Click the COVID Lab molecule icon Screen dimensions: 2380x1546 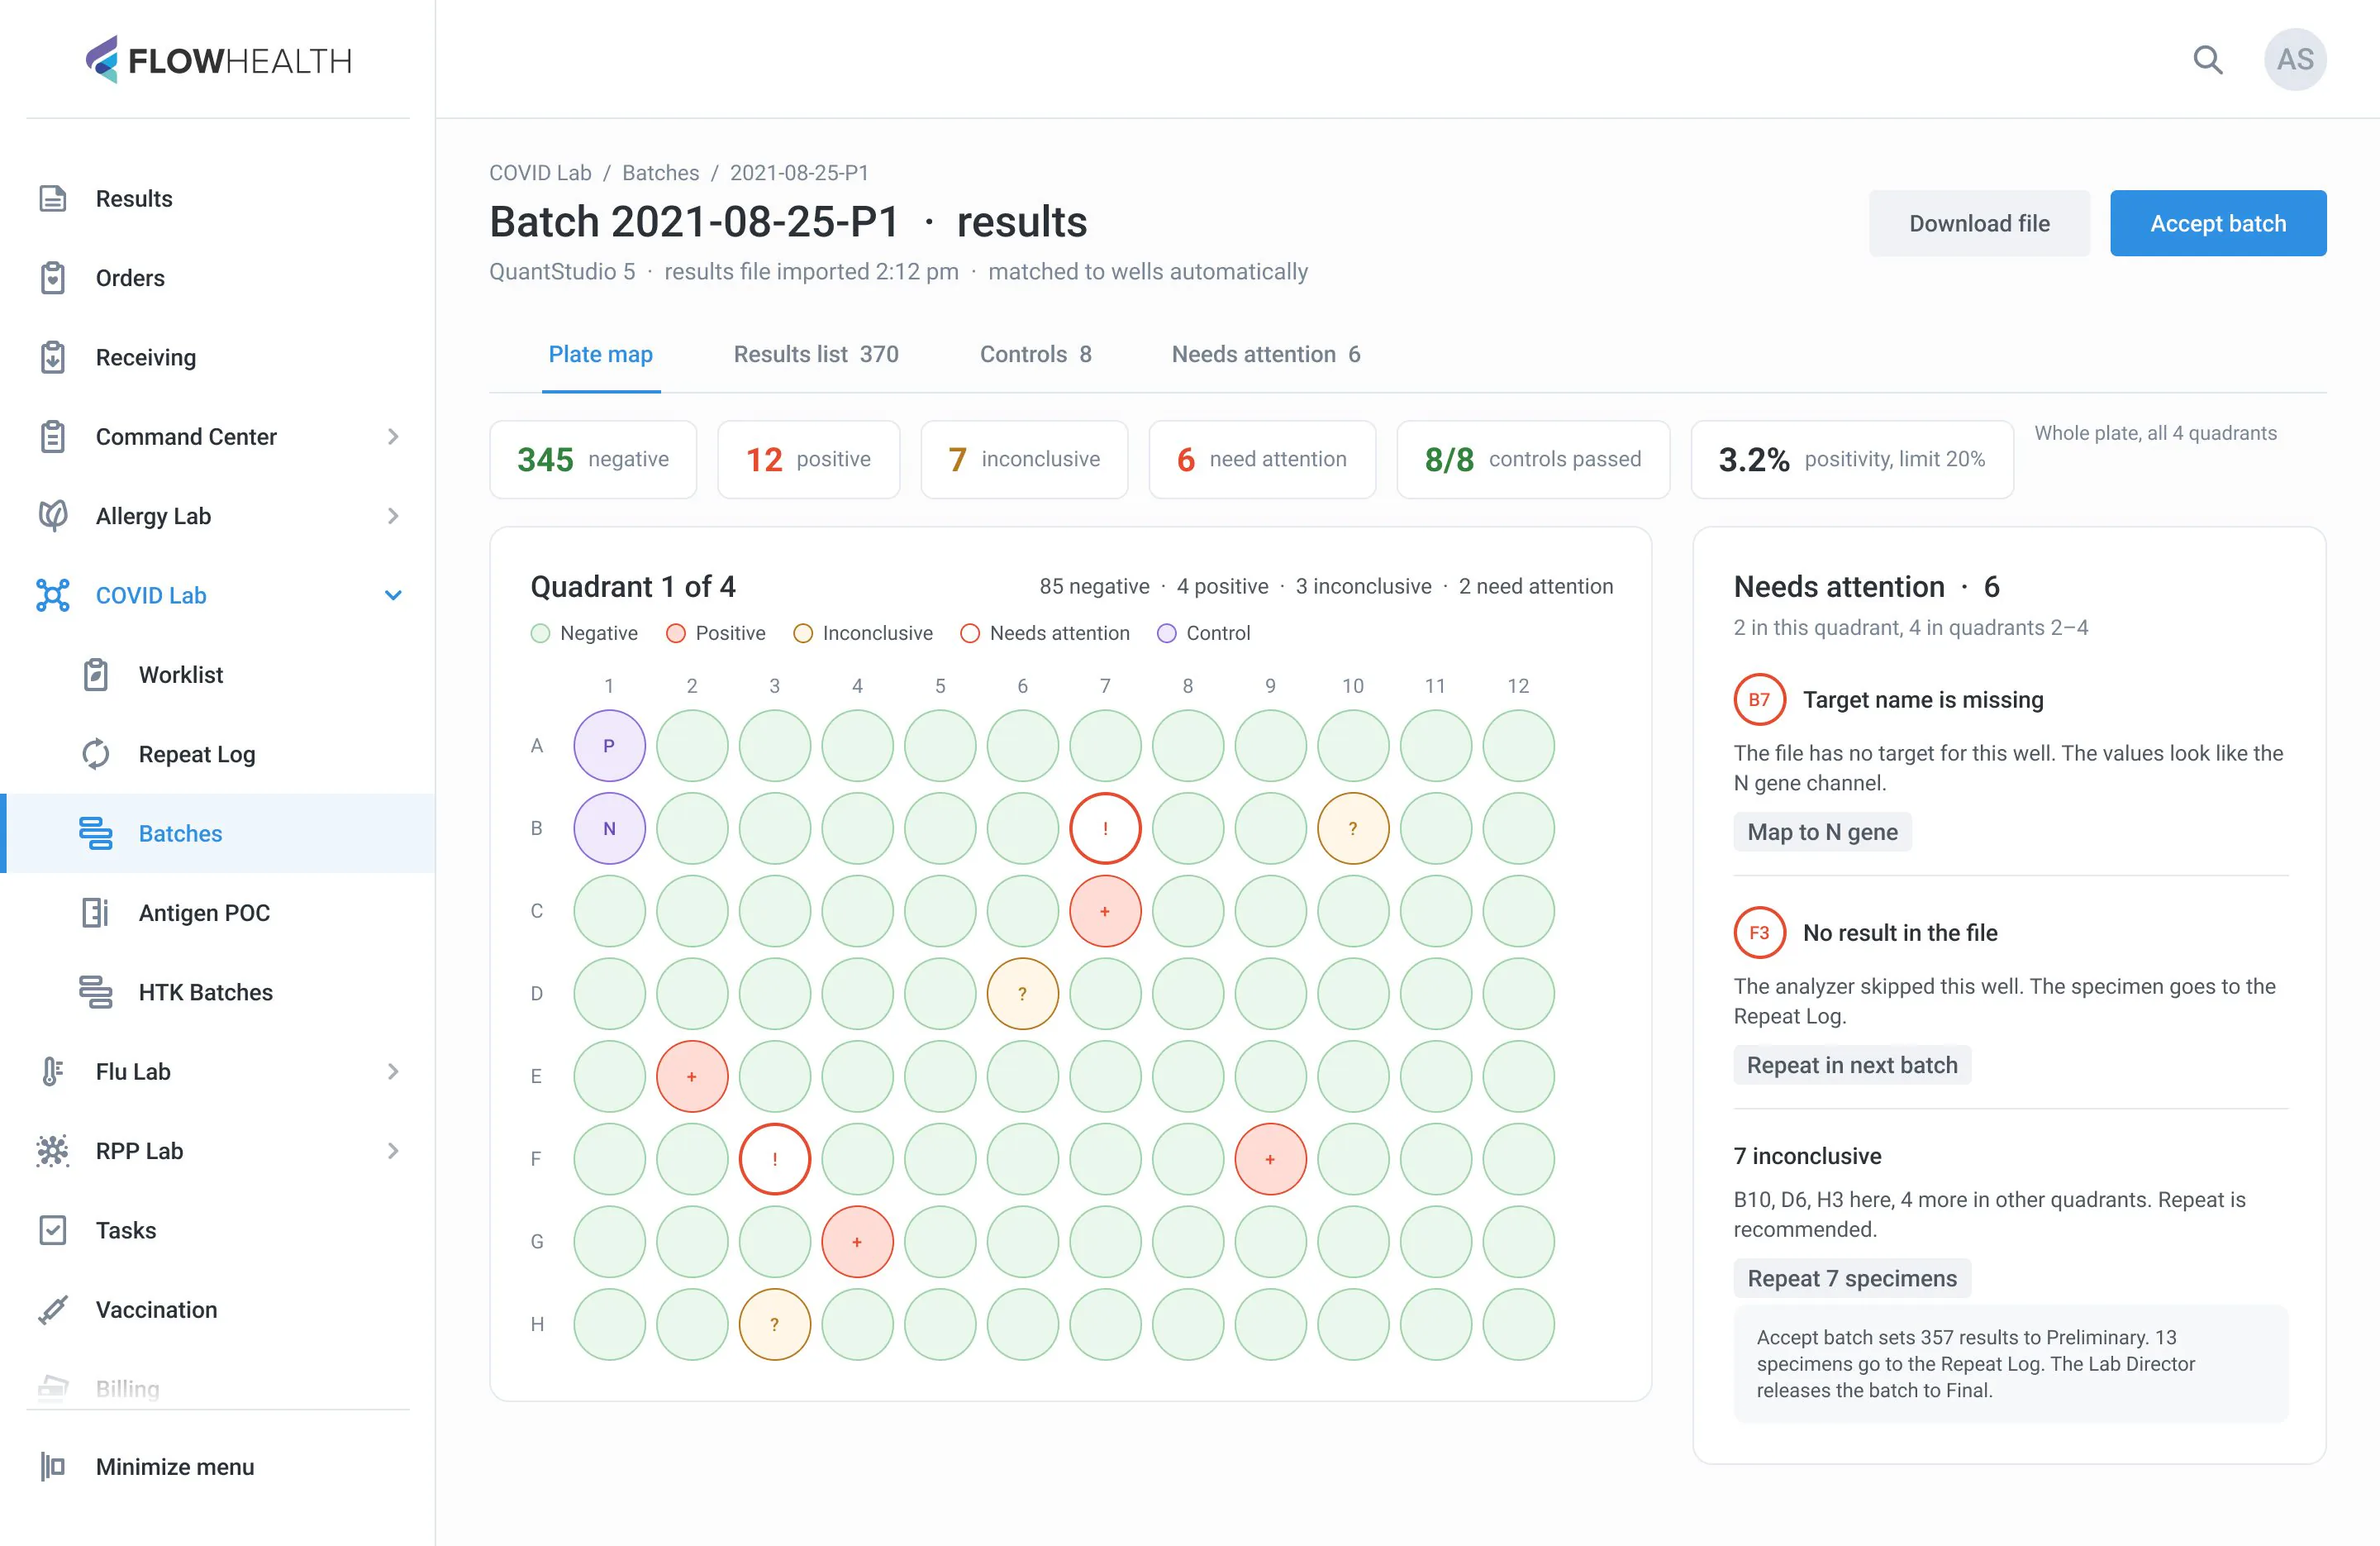click(53, 595)
